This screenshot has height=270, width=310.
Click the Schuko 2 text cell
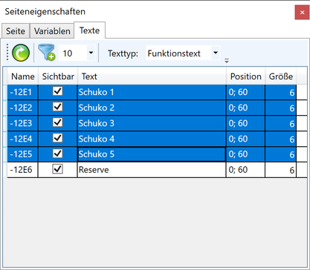(x=152, y=108)
